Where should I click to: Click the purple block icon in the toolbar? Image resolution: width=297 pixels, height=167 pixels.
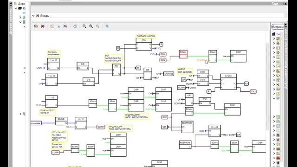(65, 26)
